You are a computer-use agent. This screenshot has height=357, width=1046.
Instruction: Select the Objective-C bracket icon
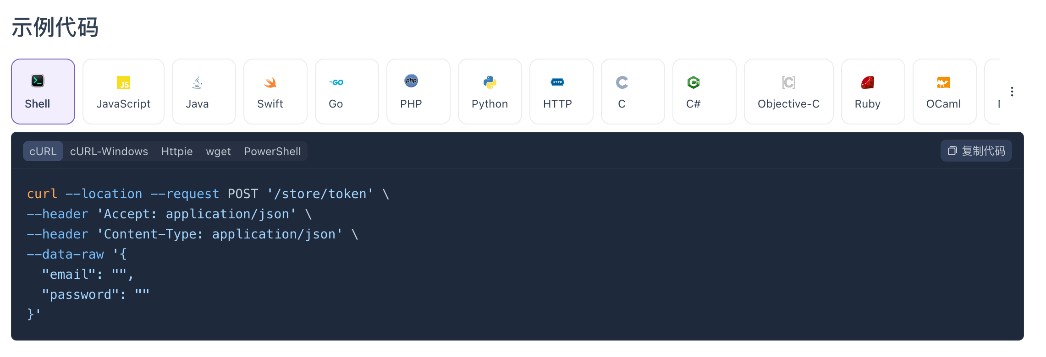(x=788, y=82)
